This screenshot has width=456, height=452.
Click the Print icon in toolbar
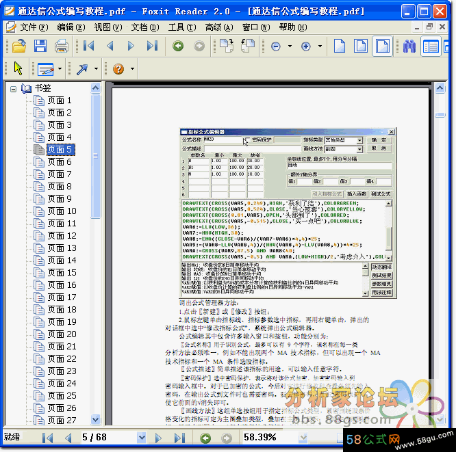point(62,46)
